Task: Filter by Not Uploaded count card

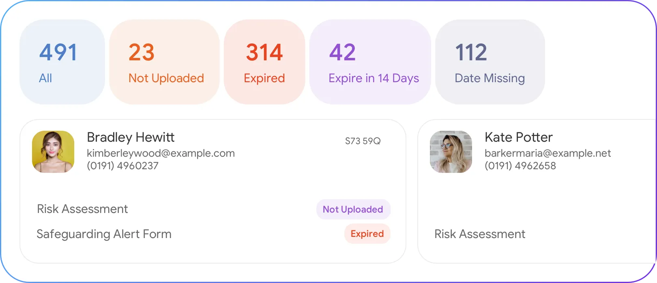Action: 164,62
